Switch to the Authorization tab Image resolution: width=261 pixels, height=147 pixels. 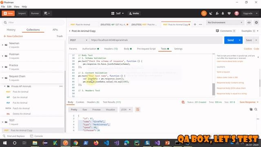(91, 49)
